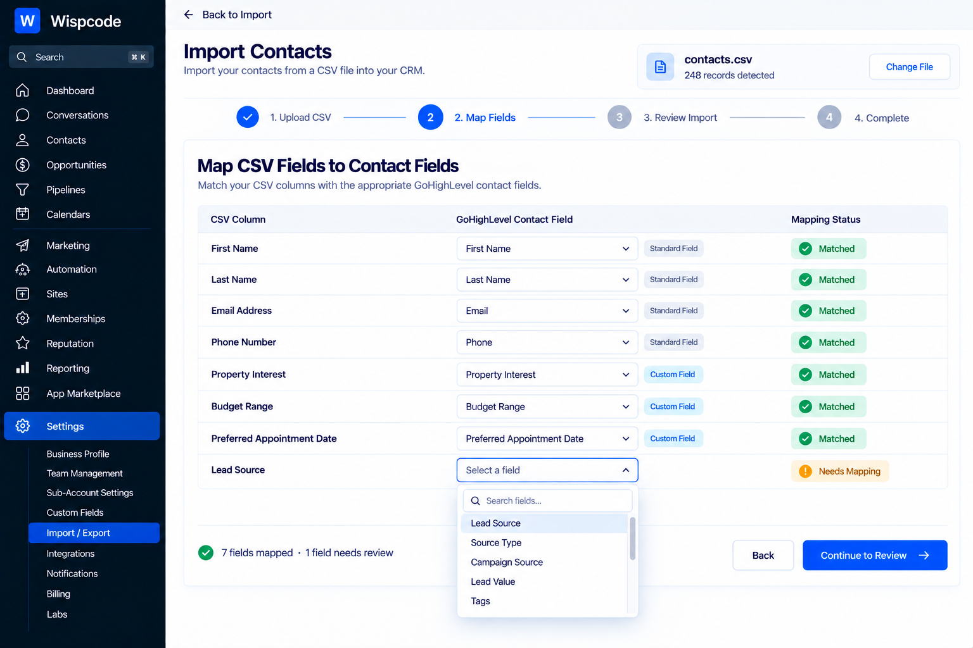
Task: Open Dashboard home icon in sidebar
Action: click(x=22, y=90)
